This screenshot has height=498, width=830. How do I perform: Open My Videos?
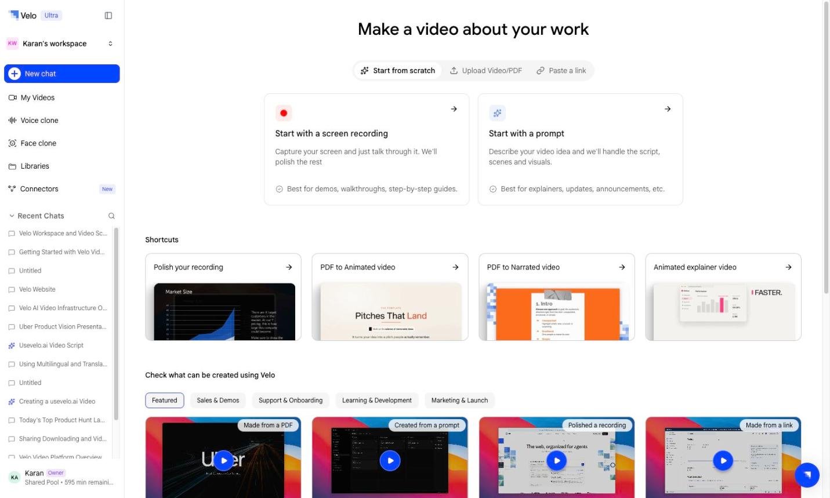coord(61,97)
